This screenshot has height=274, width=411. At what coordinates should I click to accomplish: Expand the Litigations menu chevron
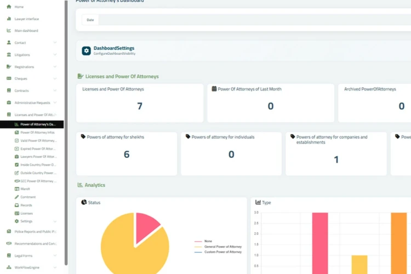point(55,55)
